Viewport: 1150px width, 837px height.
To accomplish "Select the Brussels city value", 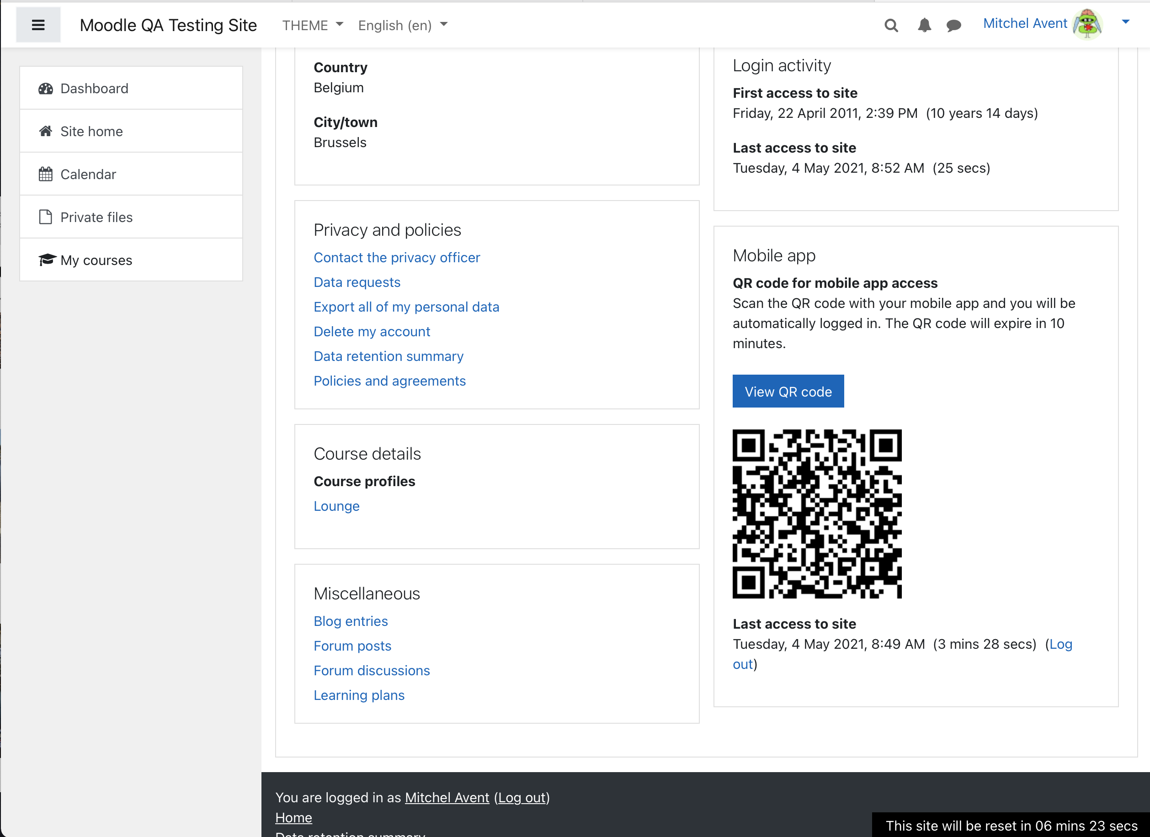I will tap(340, 143).
